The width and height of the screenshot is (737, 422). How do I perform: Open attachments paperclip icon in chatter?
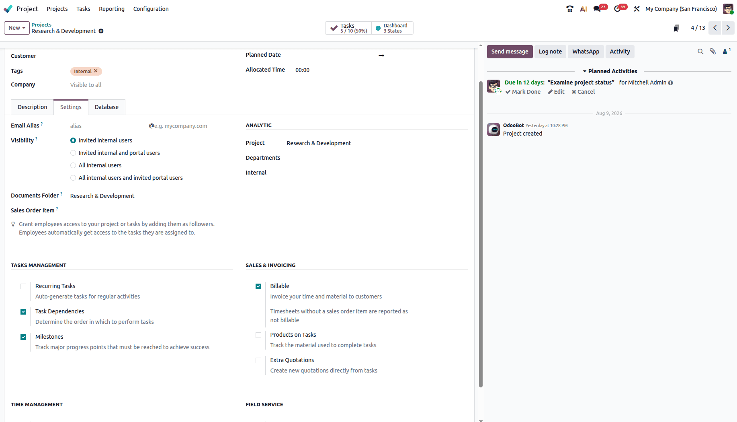tap(712, 51)
